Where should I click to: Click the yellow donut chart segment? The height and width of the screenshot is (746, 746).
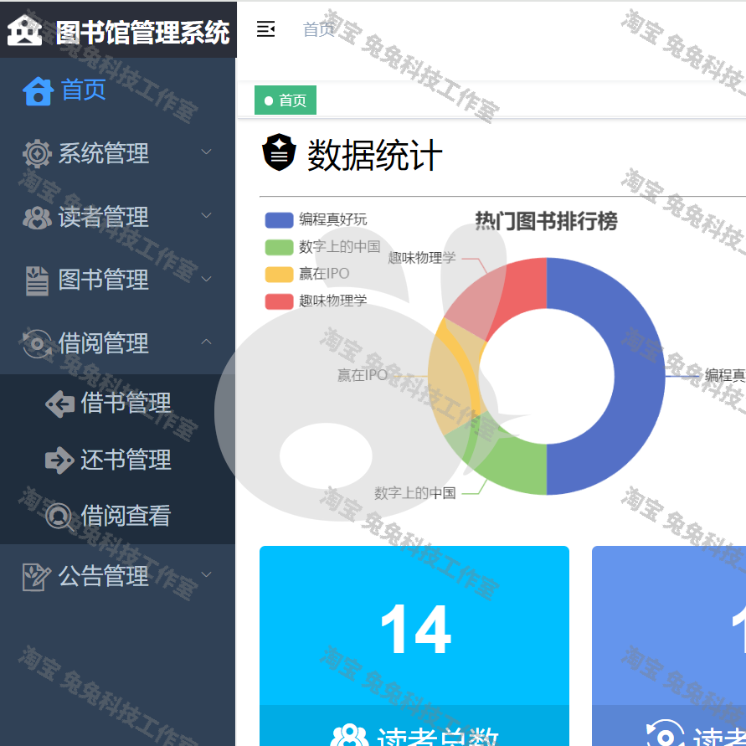tap(455, 376)
